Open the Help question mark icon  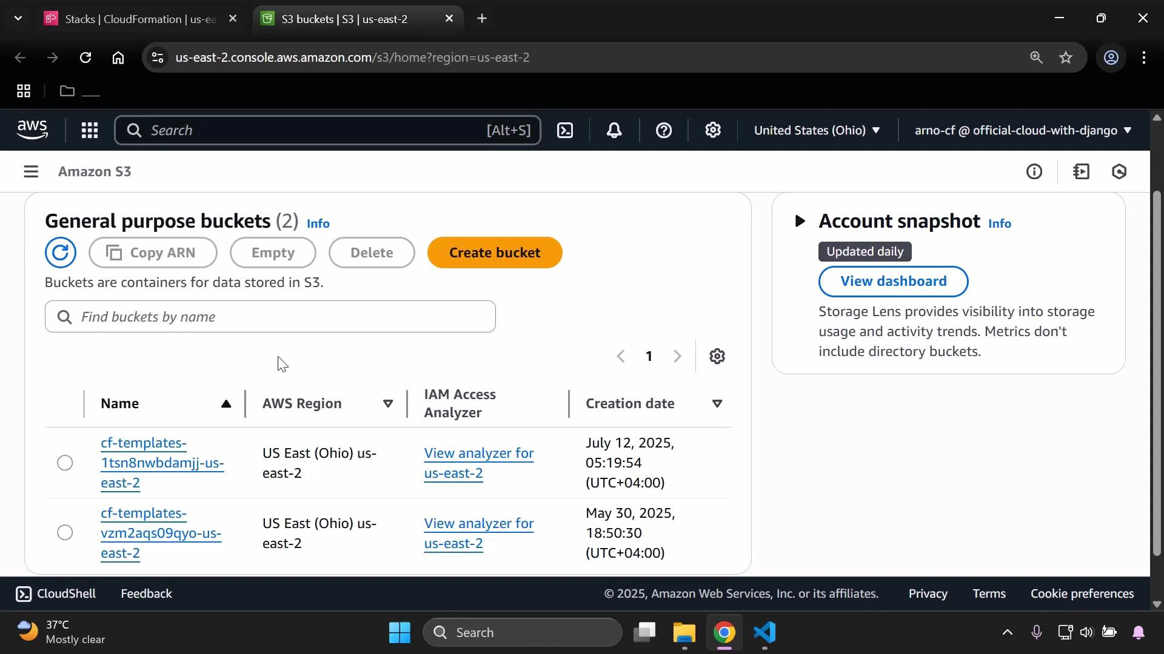[664, 130]
